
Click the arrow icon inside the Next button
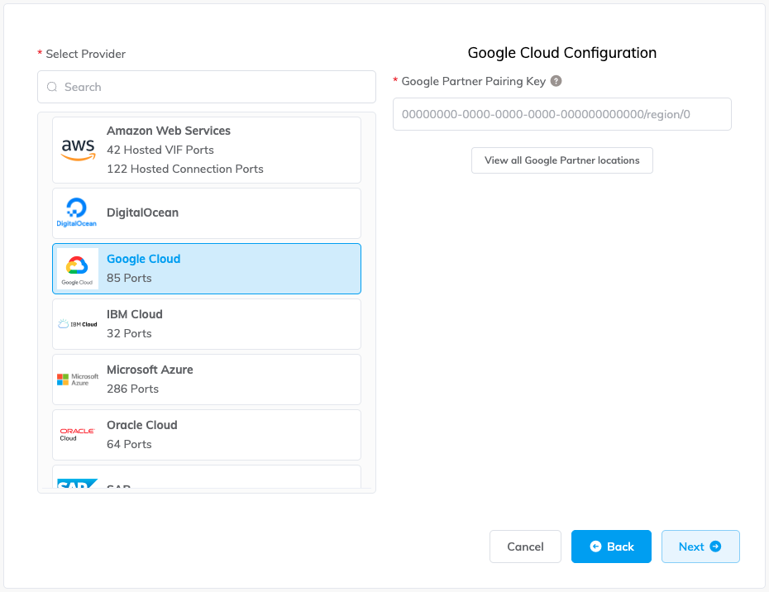(x=715, y=547)
